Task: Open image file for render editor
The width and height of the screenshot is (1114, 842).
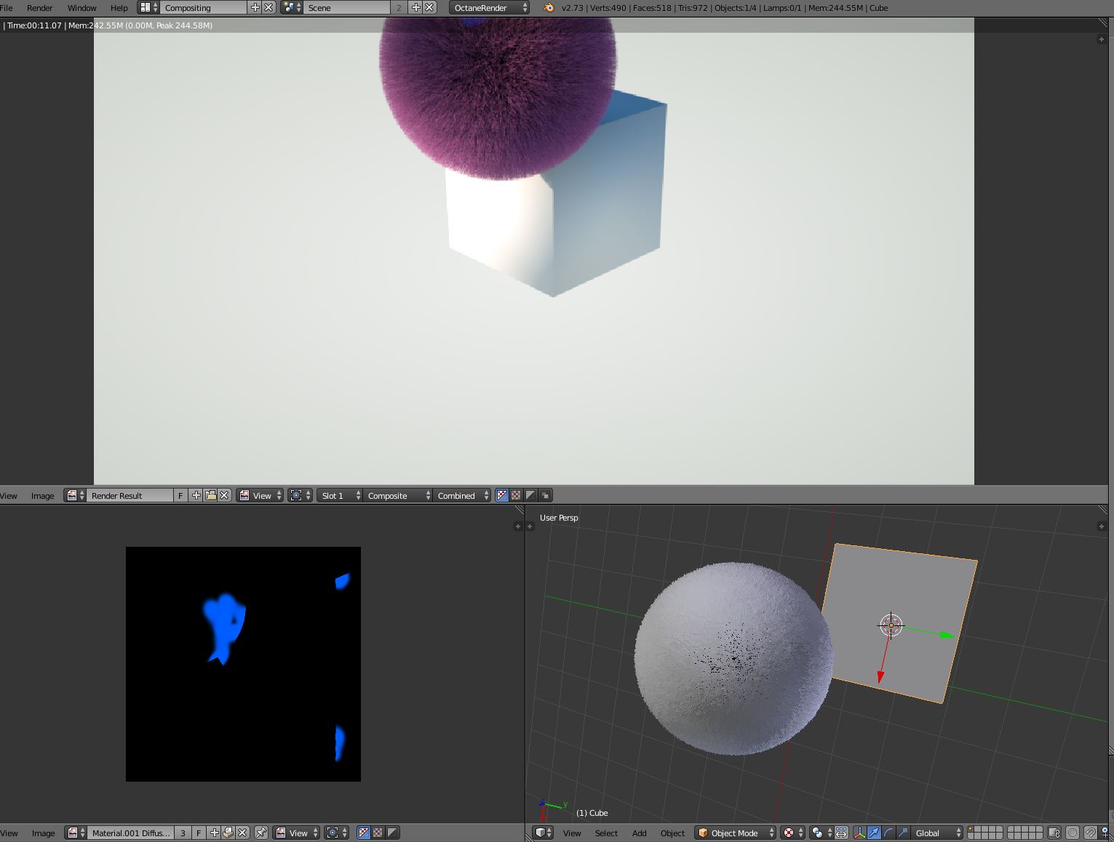Action: (x=210, y=495)
